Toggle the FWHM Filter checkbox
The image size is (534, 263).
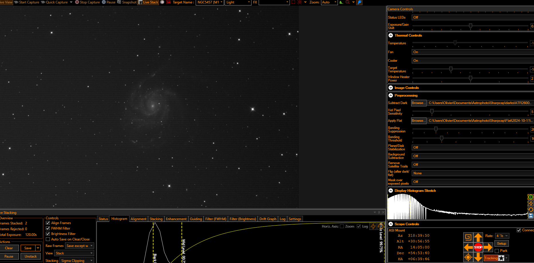(48, 228)
